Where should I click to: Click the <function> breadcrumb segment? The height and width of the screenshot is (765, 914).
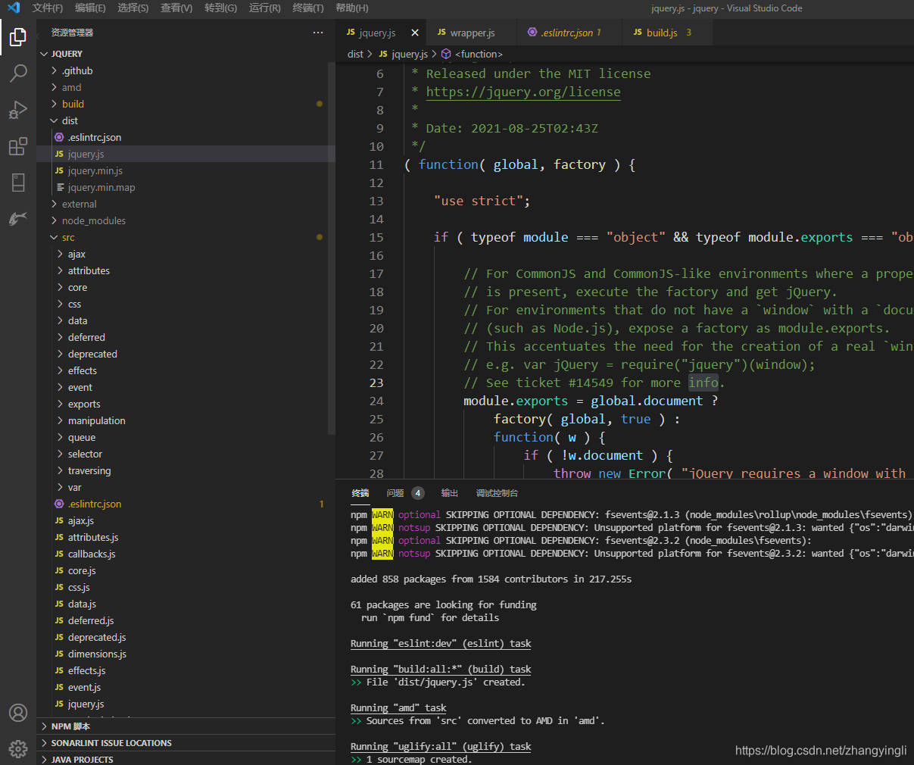(x=472, y=54)
